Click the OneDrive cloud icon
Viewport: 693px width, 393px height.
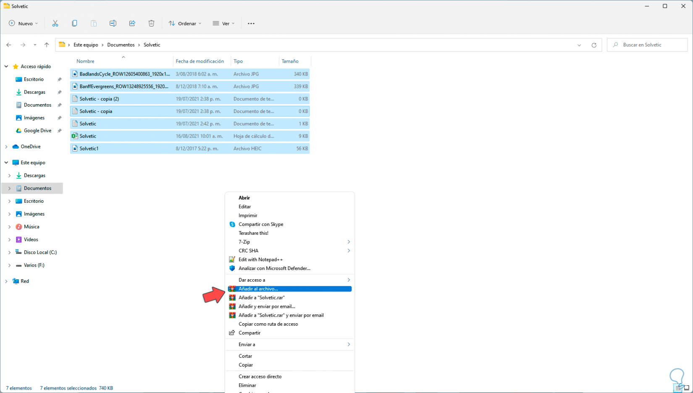point(16,147)
